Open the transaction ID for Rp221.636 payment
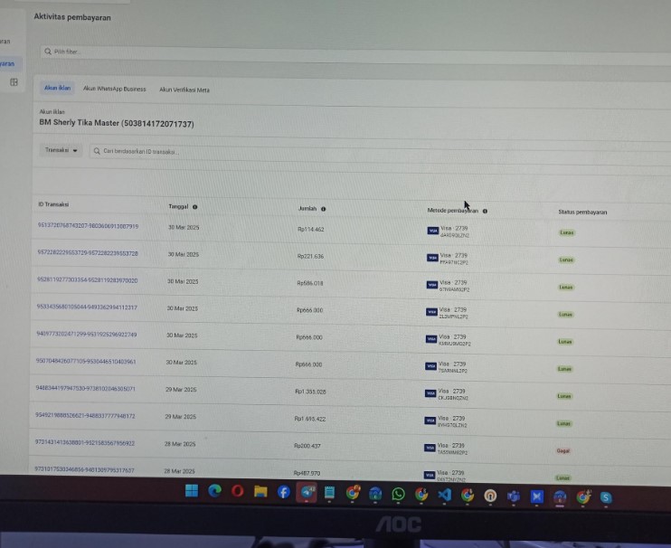Viewport: 671px width, 548px height. (x=87, y=253)
